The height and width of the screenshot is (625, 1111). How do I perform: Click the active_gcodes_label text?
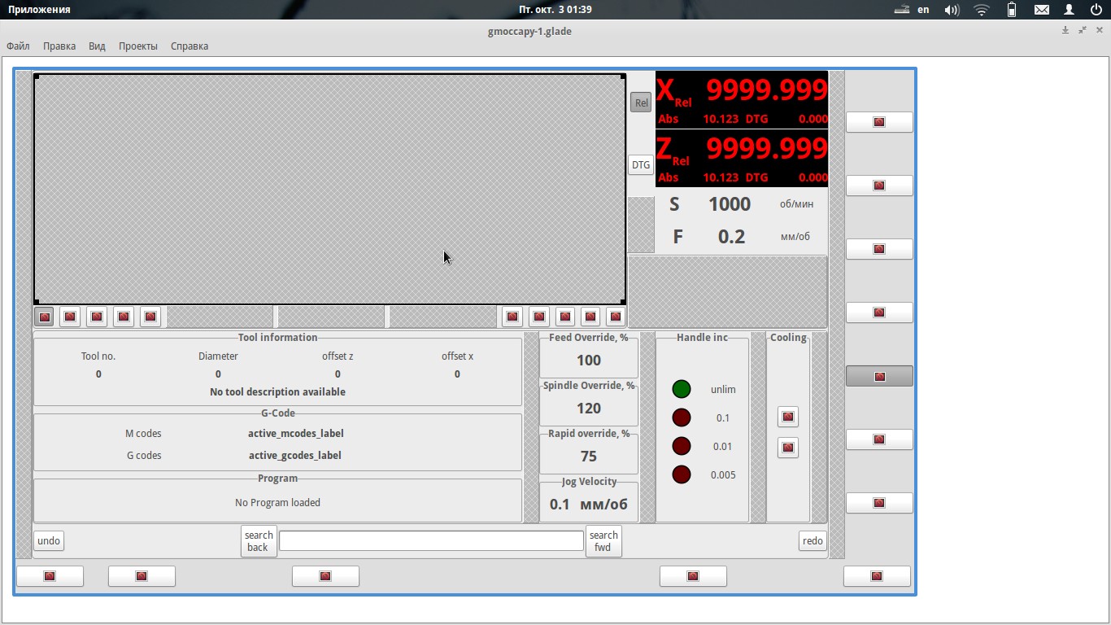[x=295, y=456]
